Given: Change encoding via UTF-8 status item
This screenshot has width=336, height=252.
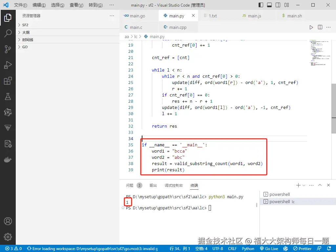Looking at the screenshot, I should point(218,249).
